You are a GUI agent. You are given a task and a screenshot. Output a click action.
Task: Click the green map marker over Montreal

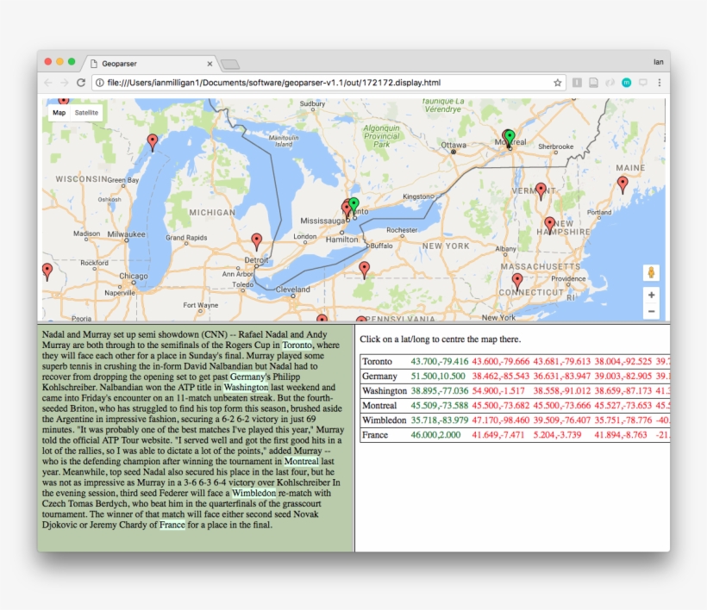click(510, 136)
